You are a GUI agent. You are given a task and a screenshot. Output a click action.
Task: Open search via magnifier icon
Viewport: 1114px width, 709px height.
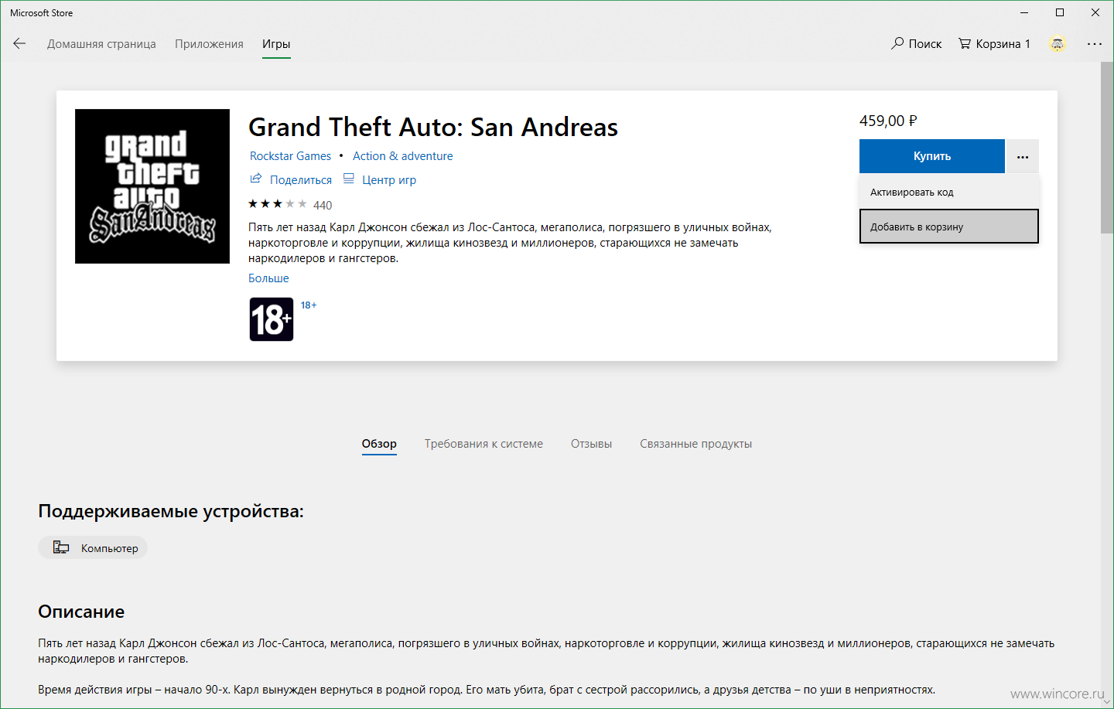click(x=897, y=43)
